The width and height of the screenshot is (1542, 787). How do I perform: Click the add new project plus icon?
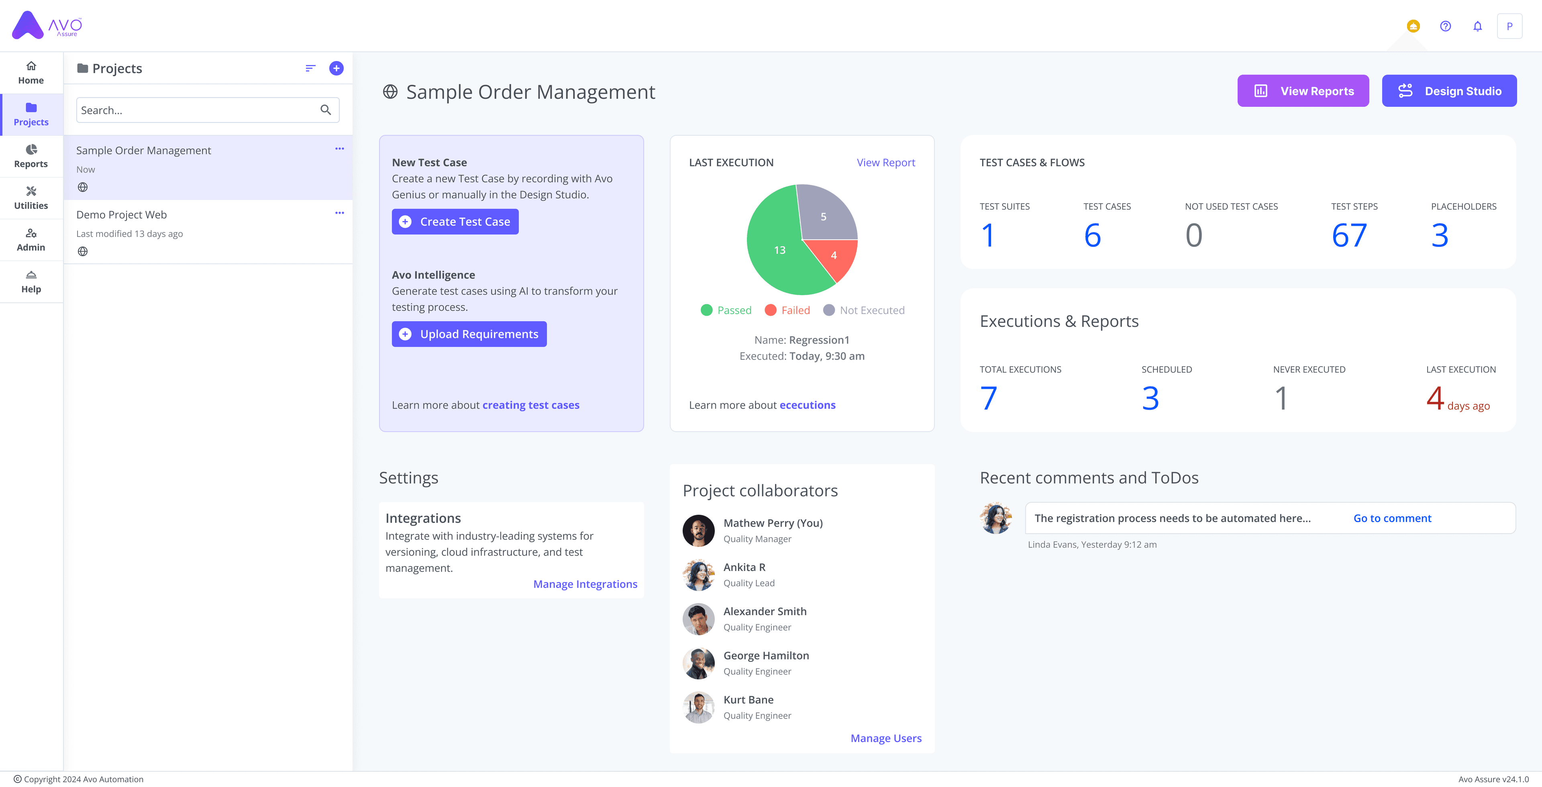tap(337, 68)
